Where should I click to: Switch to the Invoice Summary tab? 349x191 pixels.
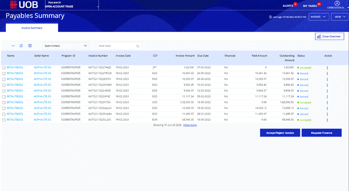32,28
